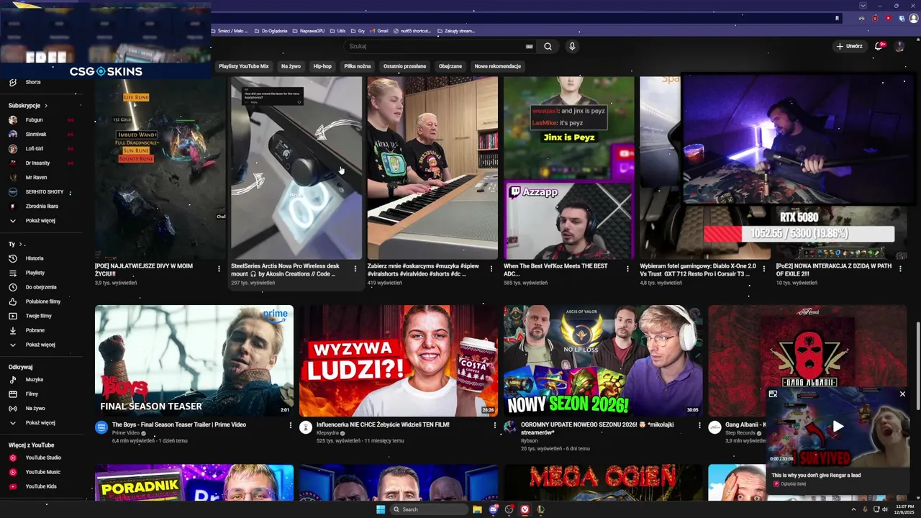Select the Ostatnio przesłane chip
Image resolution: width=921 pixels, height=518 pixels.
(x=404, y=66)
